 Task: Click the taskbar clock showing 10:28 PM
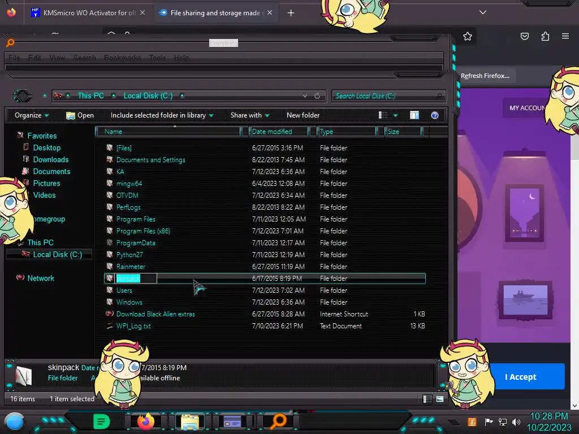[548, 416]
